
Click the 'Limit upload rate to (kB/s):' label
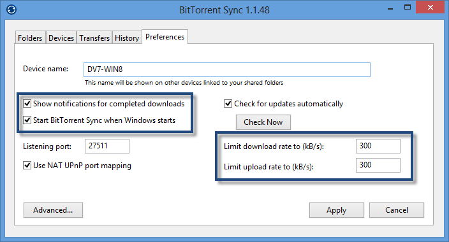tap(269, 166)
